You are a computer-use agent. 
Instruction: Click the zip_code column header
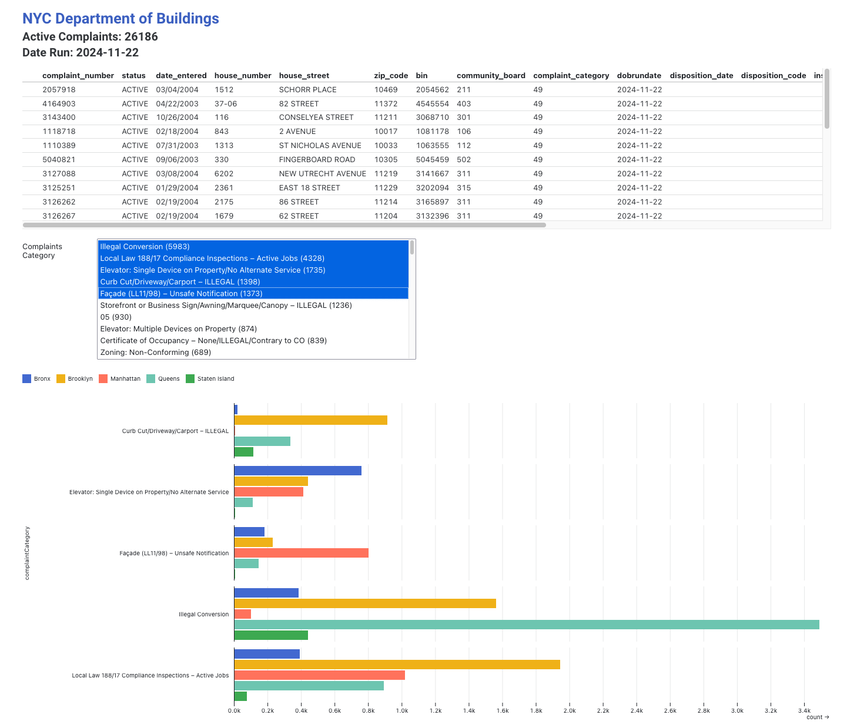point(391,76)
